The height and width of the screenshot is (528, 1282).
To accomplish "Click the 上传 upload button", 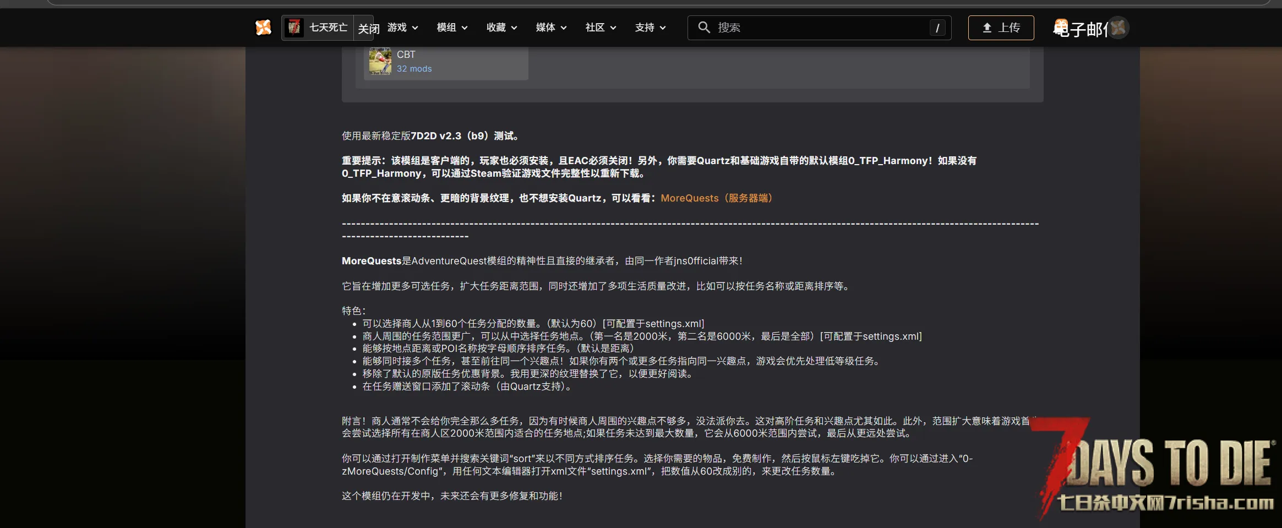I will pos(1001,28).
